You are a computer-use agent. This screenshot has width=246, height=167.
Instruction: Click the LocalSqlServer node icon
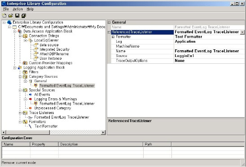pos(31,40)
